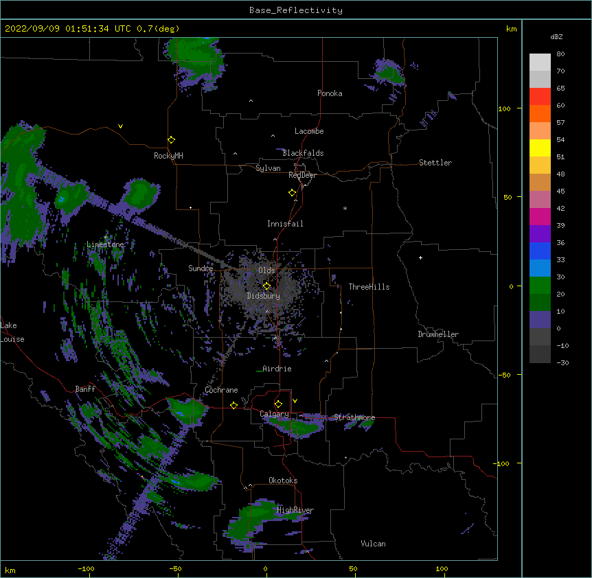Image resolution: width=592 pixels, height=578 pixels.
Task: Choose the dark green 20 dBZ legend swatch
Action: [x=540, y=302]
